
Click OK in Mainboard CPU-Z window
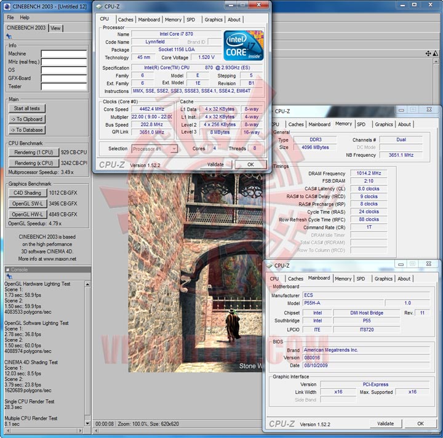420,423
